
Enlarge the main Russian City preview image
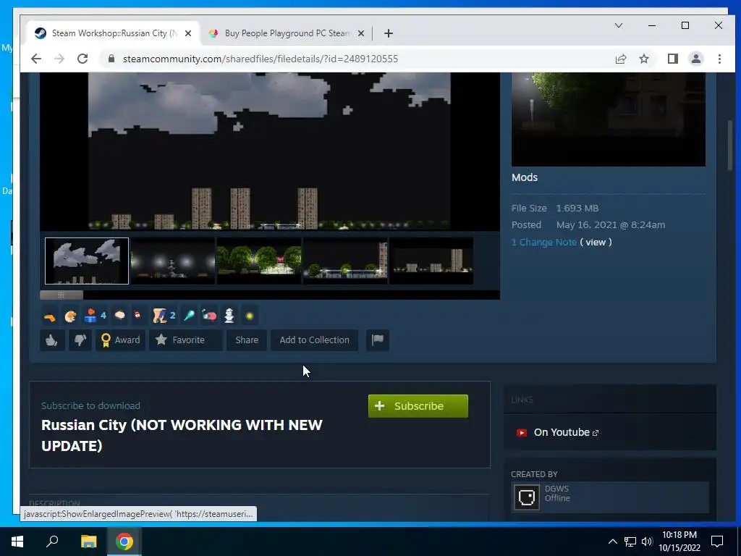point(269,151)
